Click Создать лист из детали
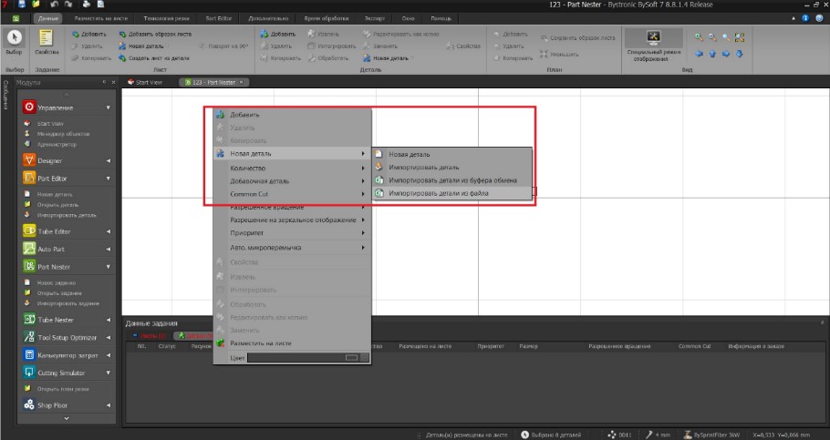 click(154, 58)
